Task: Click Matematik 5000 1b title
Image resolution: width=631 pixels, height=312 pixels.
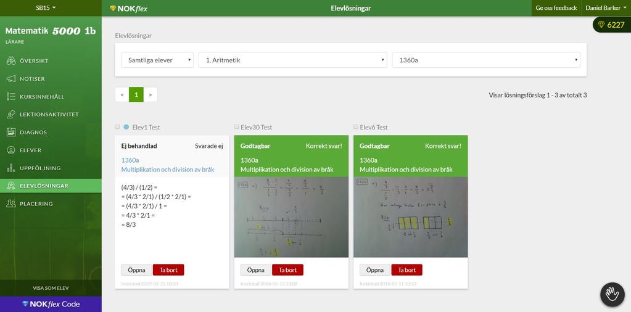Action: point(51,31)
